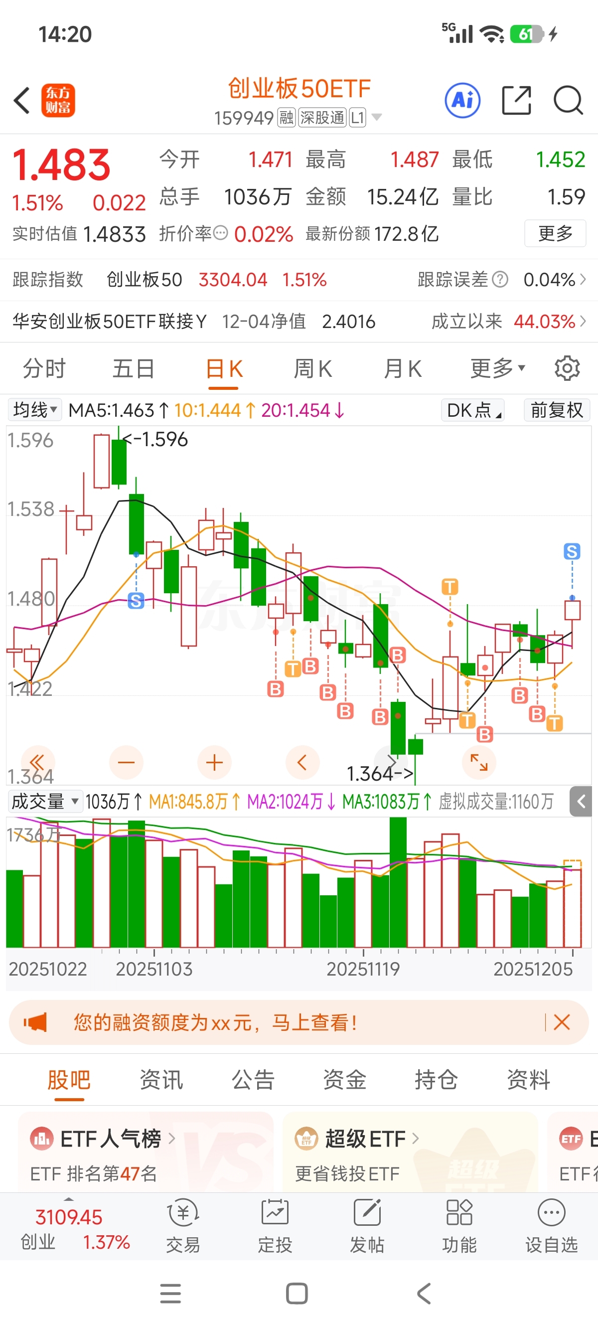This screenshot has width=598, height=1331.
Task: Open the 东方财富 logo home icon
Action: (x=58, y=100)
